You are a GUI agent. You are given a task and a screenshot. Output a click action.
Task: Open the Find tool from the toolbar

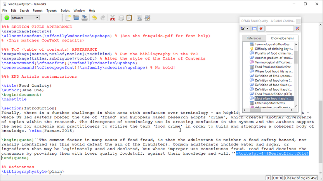click(x=139, y=18)
